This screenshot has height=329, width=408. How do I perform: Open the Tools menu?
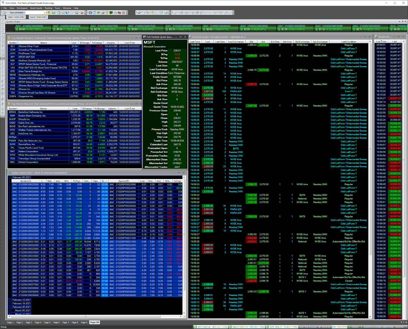click(57, 8)
